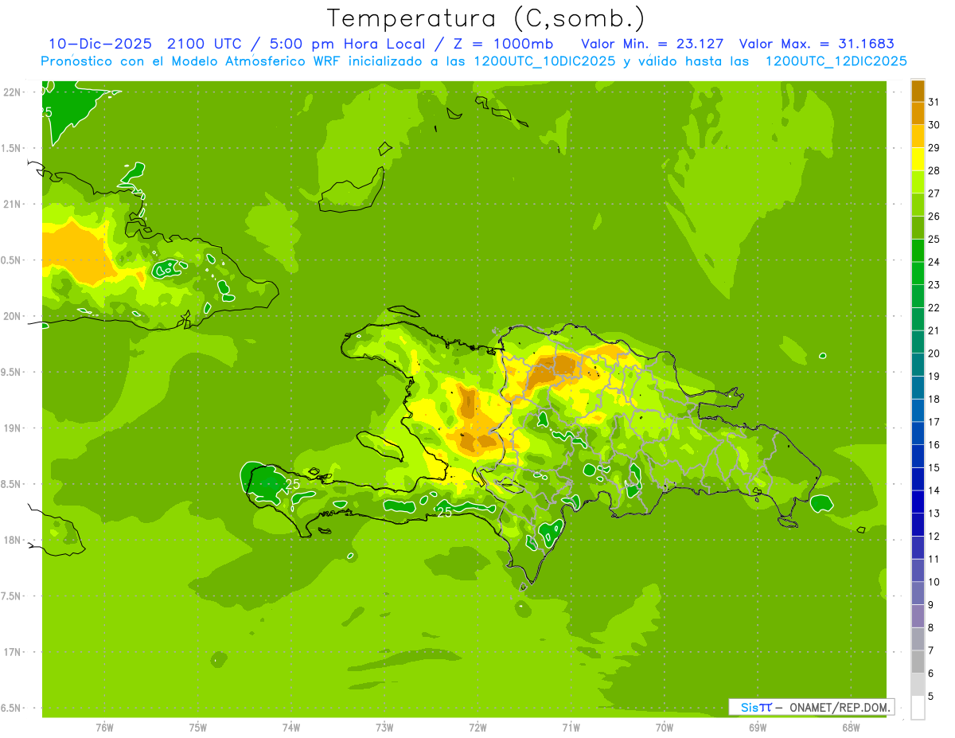Click the 'Temperatura (C,somb.)' map title
Viewport: 955px width, 738px height.
coord(486,18)
